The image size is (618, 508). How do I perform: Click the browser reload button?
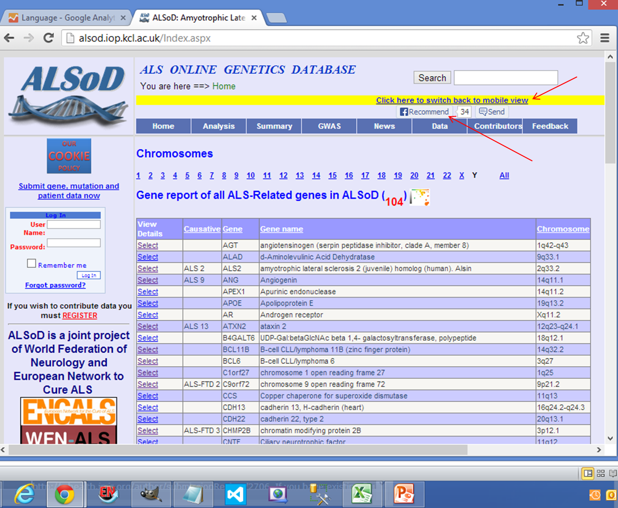[x=48, y=38]
